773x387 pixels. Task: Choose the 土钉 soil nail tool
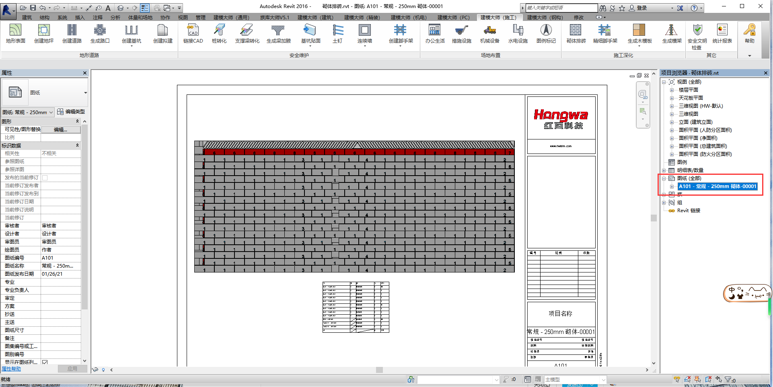click(x=338, y=34)
